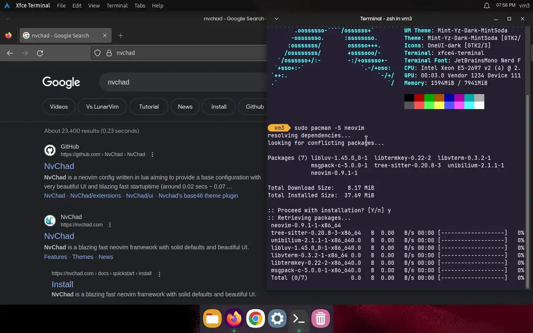The width and height of the screenshot is (533, 333).
Task: Click the Xfce Terminal title in panel
Action: coord(33,5)
